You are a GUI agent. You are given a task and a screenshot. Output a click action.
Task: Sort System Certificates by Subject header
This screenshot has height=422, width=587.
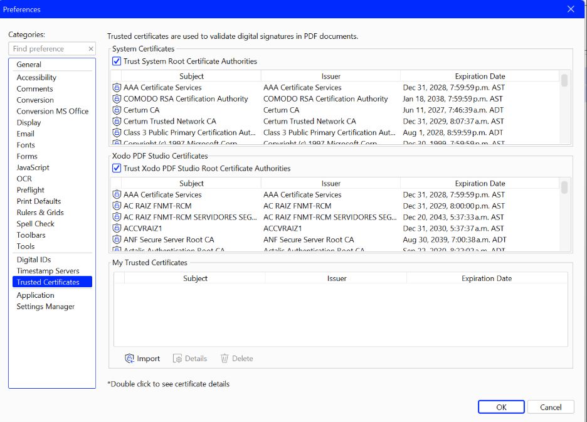191,76
